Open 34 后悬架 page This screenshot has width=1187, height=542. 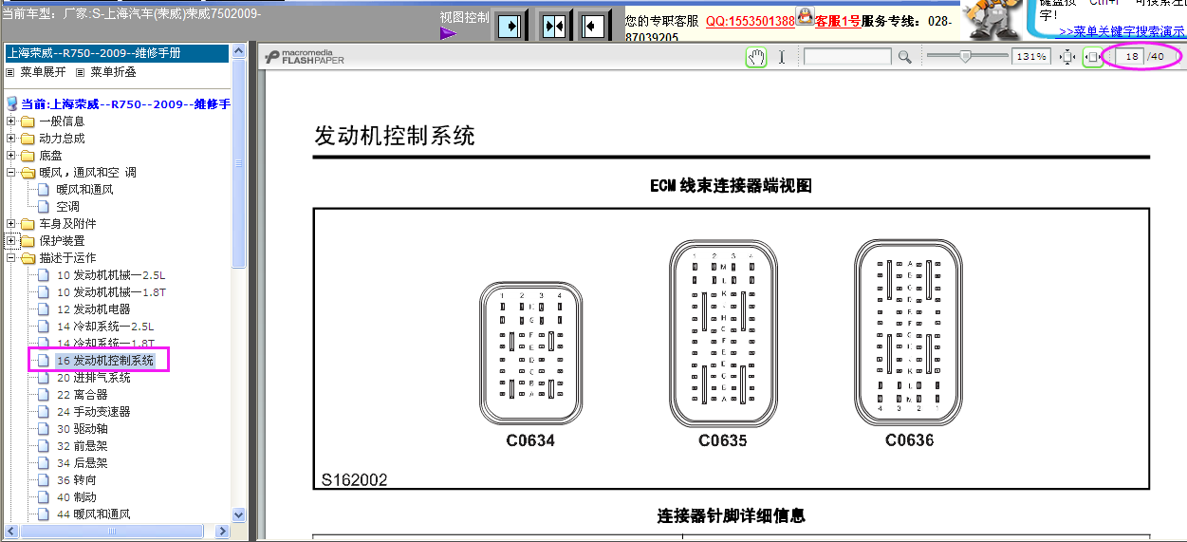coord(82,463)
